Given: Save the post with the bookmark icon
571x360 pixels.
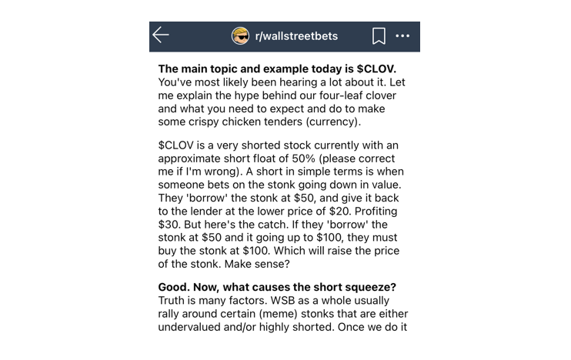Looking at the screenshot, I should (x=379, y=36).
